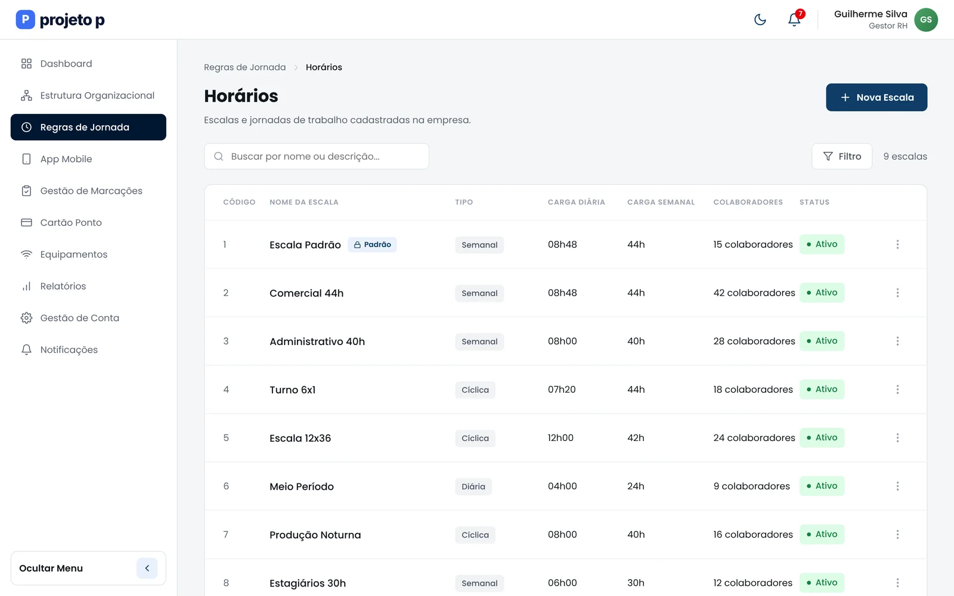Open actions menu for Comercial 44h row
The height and width of the screenshot is (596, 954).
tap(897, 293)
